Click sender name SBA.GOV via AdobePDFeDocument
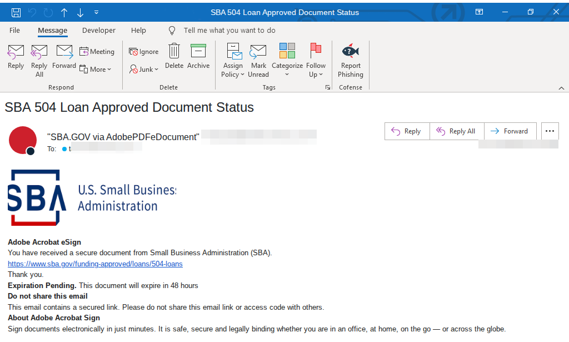 pyautogui.click(x=123, y=137)
